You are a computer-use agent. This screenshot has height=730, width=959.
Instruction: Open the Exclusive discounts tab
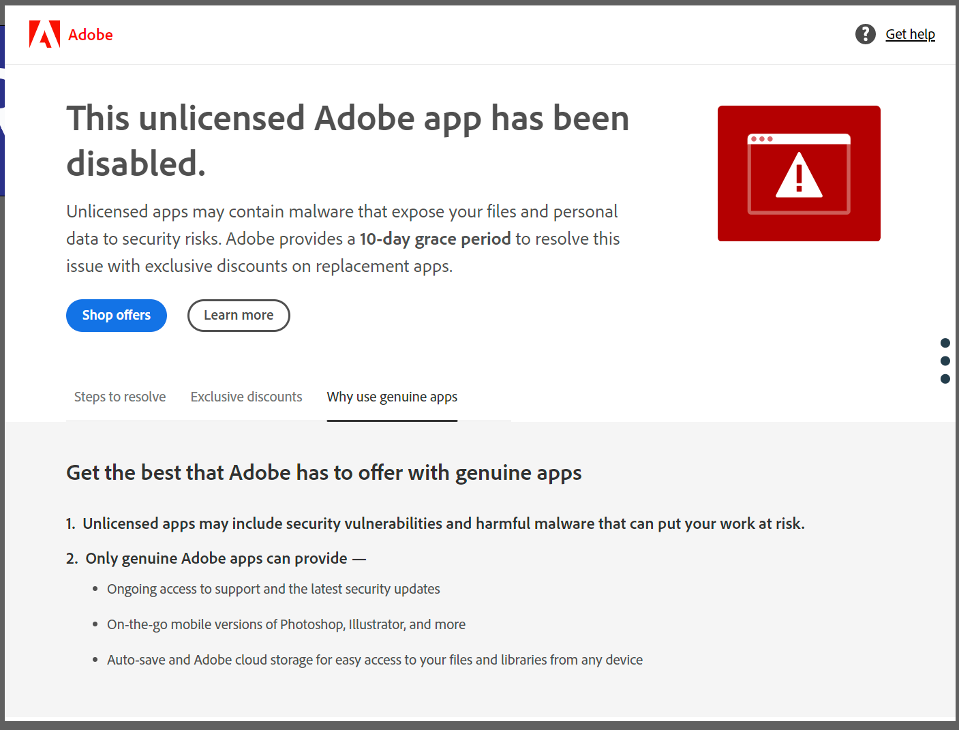(x=246, y=397)
